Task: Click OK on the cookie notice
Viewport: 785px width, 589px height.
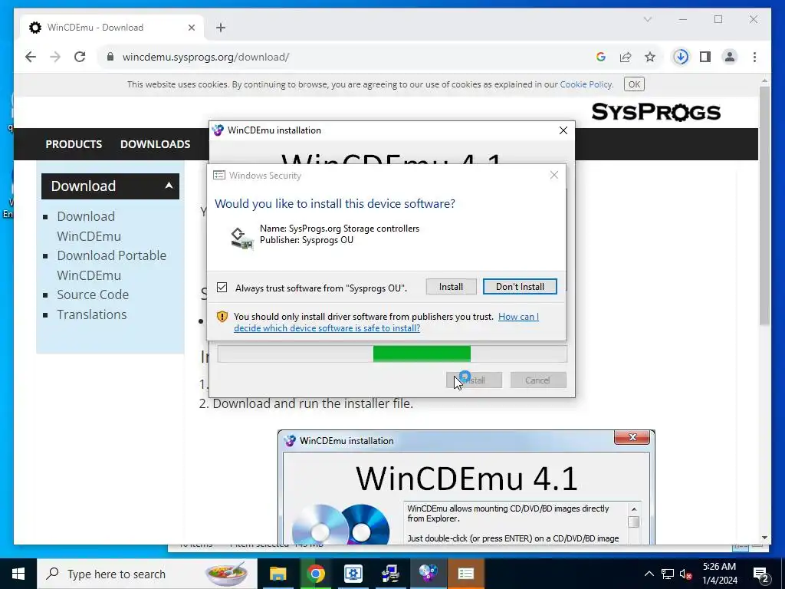Action: pos(634,84)
